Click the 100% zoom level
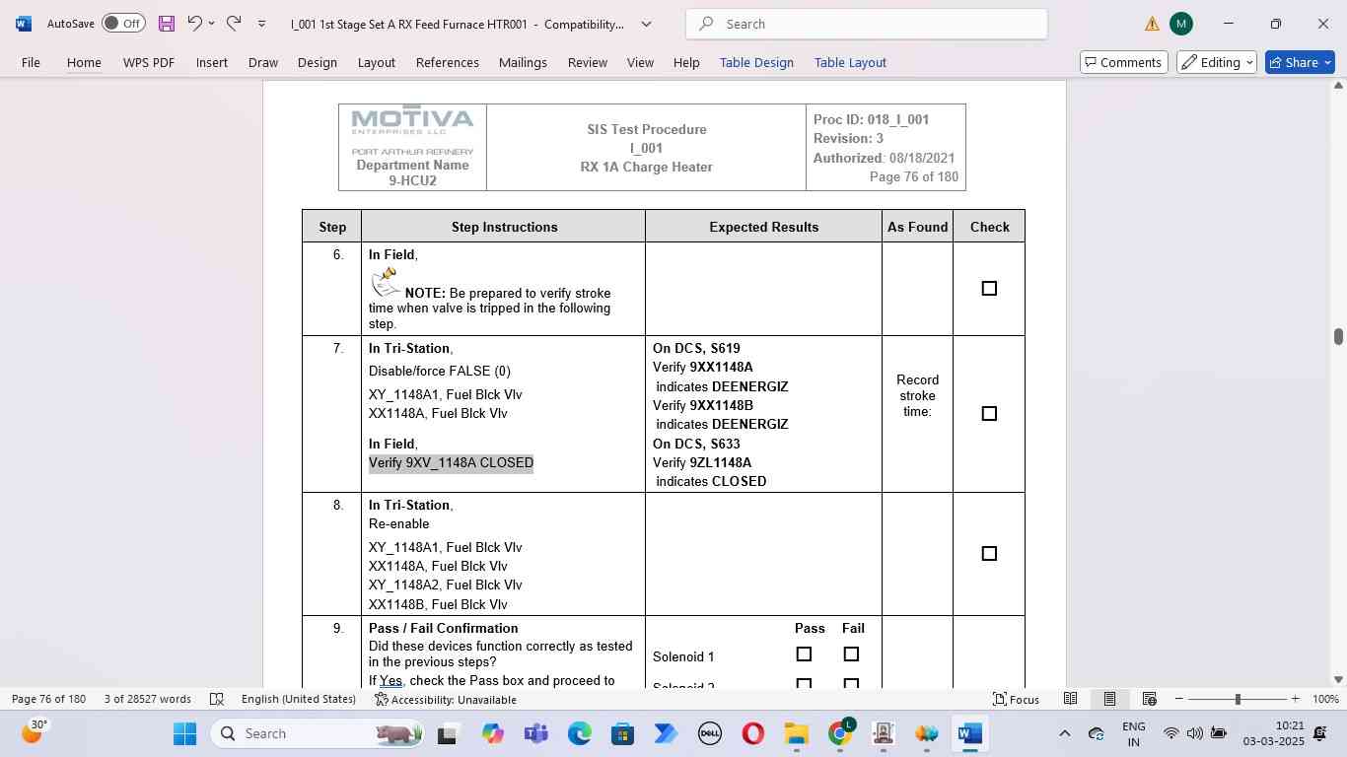1347x757 pixels. [x=1326, y=699]
